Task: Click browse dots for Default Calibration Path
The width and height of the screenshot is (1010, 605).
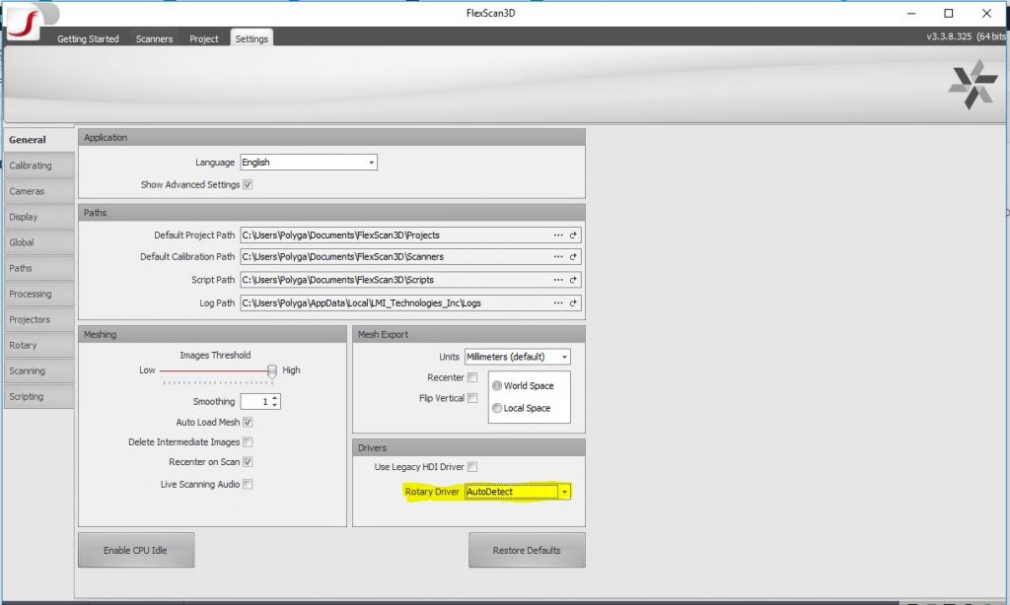Action: click(x=558, y=257)
